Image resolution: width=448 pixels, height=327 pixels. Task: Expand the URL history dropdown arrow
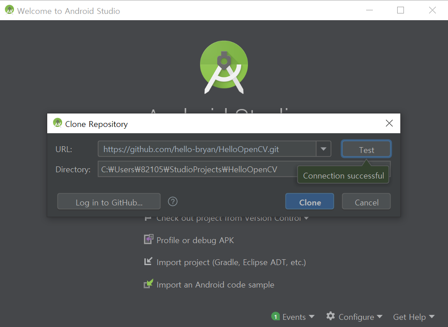coord(323,148)
